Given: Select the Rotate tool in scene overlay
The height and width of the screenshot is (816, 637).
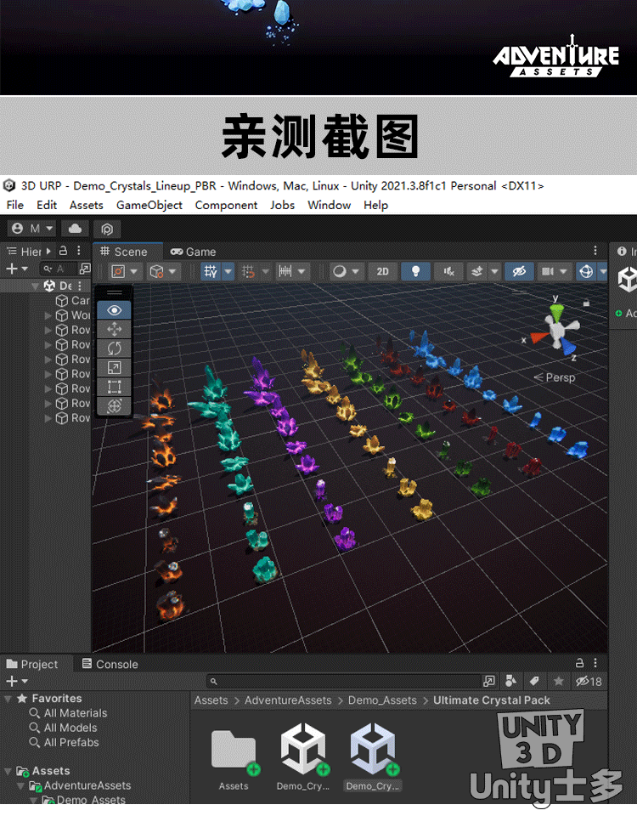Looking at the screenshot, I should tap(114, 348).
